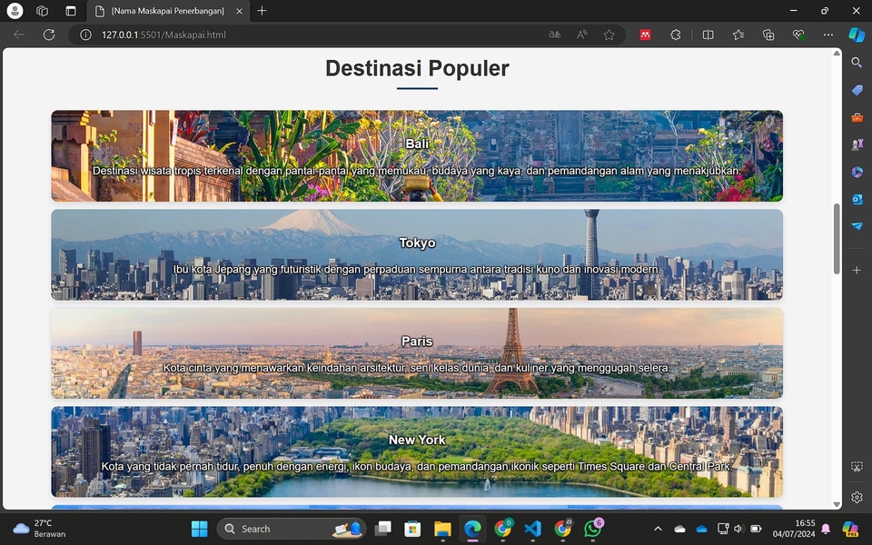
Task: Show hidden system tray icons chevron
Action: [658, 529]
